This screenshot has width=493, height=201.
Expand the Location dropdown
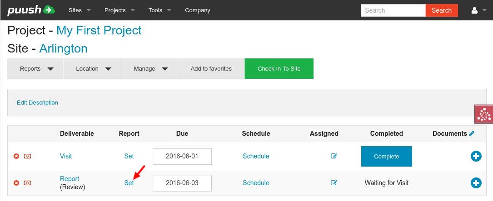pyautogui.click(x=93, y=69)
